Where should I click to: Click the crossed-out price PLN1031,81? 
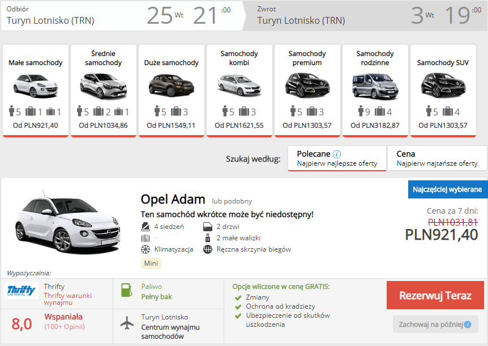coord(453,222)
